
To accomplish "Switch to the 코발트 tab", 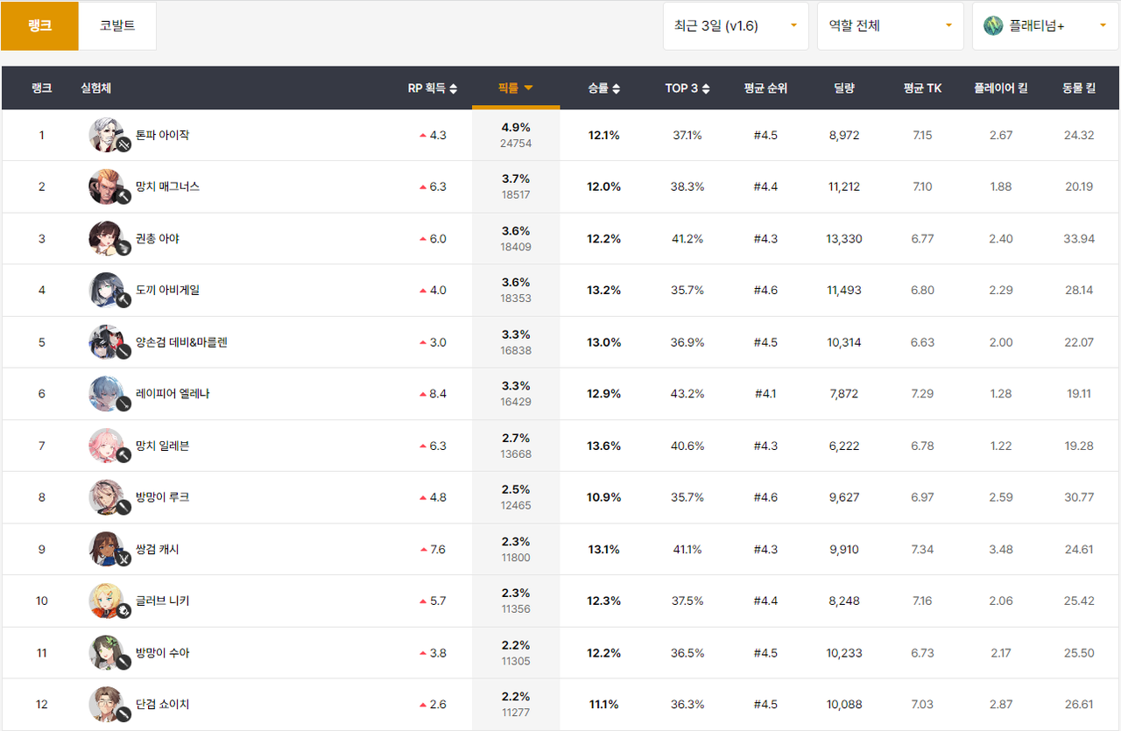I will coord(117,25).
